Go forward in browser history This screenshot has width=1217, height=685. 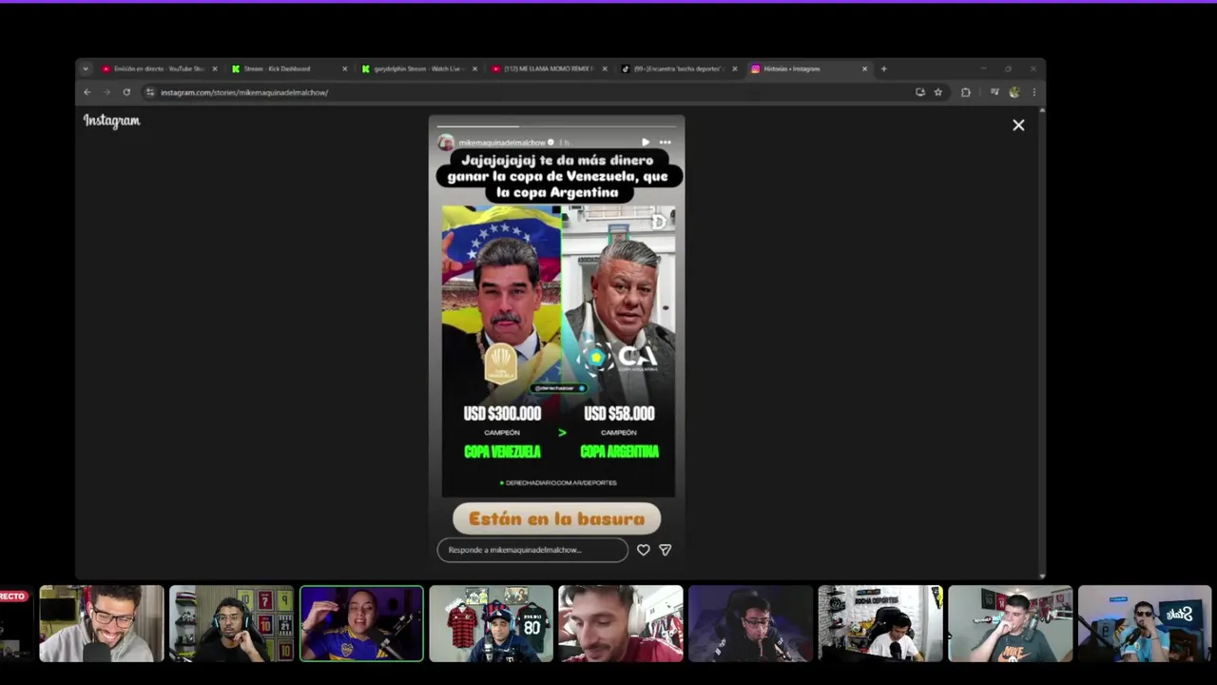tap(106, 92)
